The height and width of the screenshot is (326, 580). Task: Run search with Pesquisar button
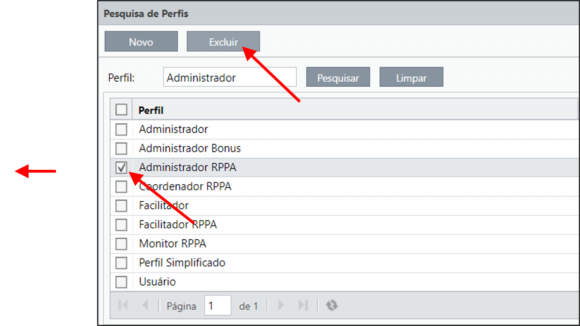tap(338, 77)
